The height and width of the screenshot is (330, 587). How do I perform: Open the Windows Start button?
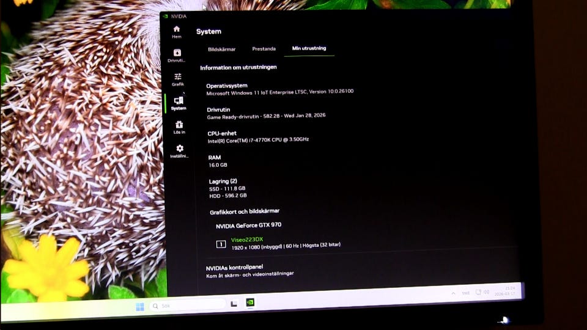(140, 307)
